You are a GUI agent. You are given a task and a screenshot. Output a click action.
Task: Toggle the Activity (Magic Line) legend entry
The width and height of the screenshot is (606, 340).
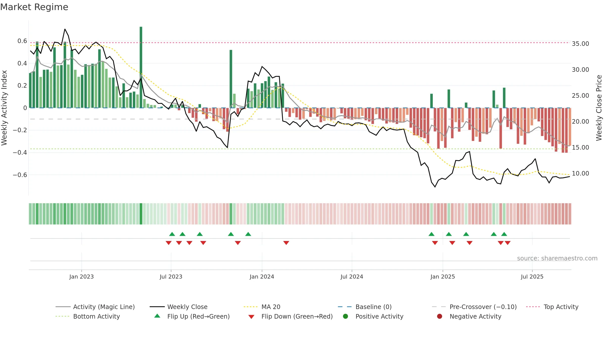(95, 307)
